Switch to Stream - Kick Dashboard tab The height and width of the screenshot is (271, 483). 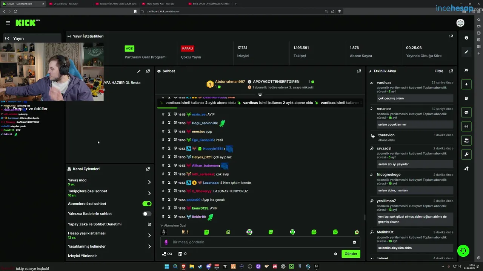(23, 4)
